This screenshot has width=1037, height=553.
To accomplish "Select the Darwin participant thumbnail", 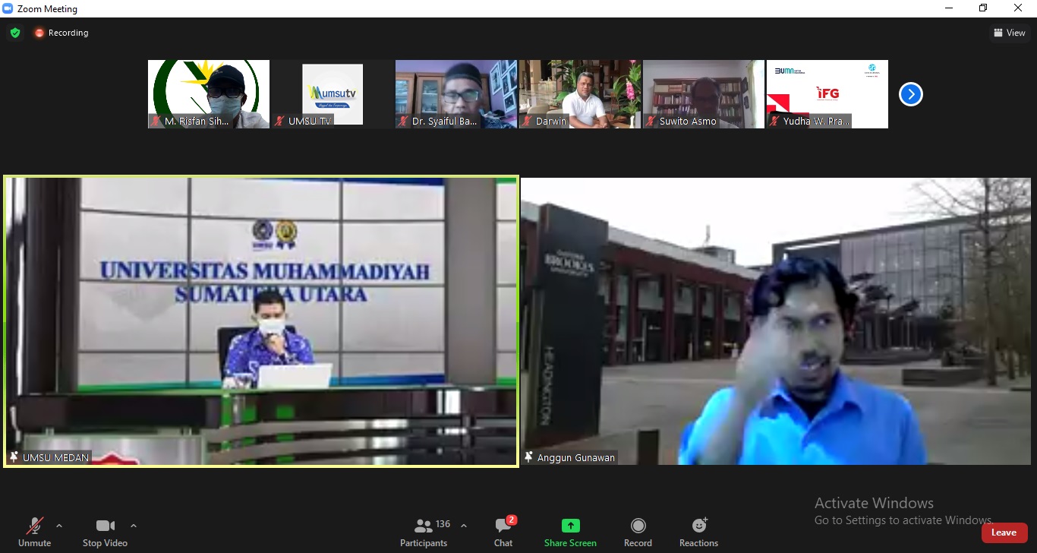I will 580,94.
